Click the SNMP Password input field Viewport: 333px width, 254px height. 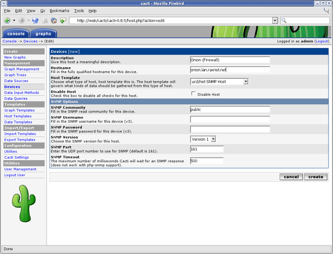[x=230, y=129]
